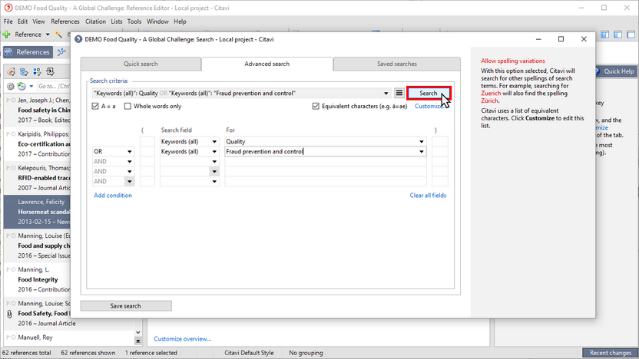639x359 pixels.
Task: Switch to the Saved searches tab
Action: (x=396, y=64)
